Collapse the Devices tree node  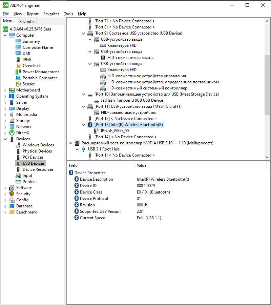point(5,139)
